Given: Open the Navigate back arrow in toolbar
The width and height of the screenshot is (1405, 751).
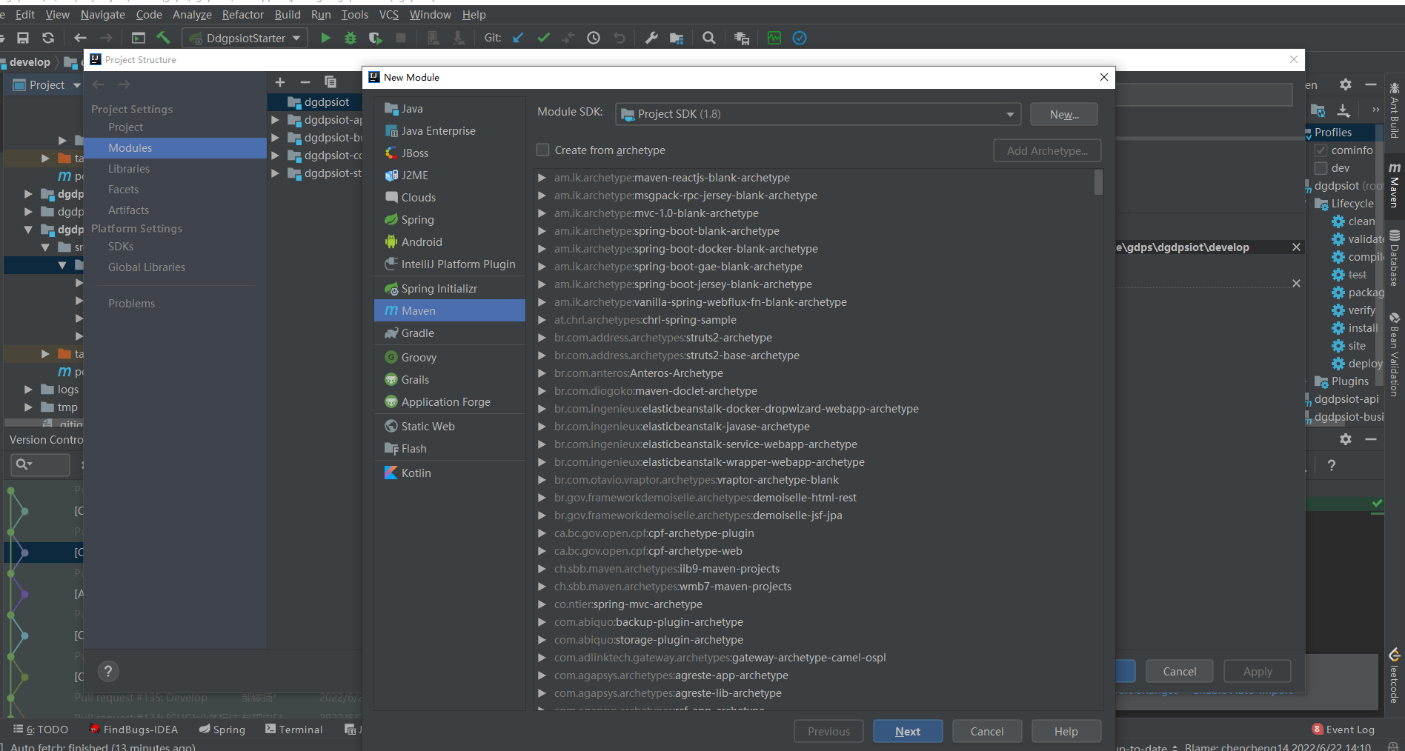Looking at the screenshot, I should coord(81,38).
